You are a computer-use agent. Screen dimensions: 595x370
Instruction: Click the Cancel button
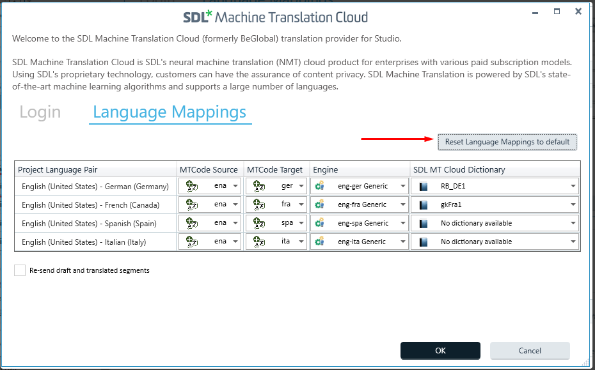[530, 351]
